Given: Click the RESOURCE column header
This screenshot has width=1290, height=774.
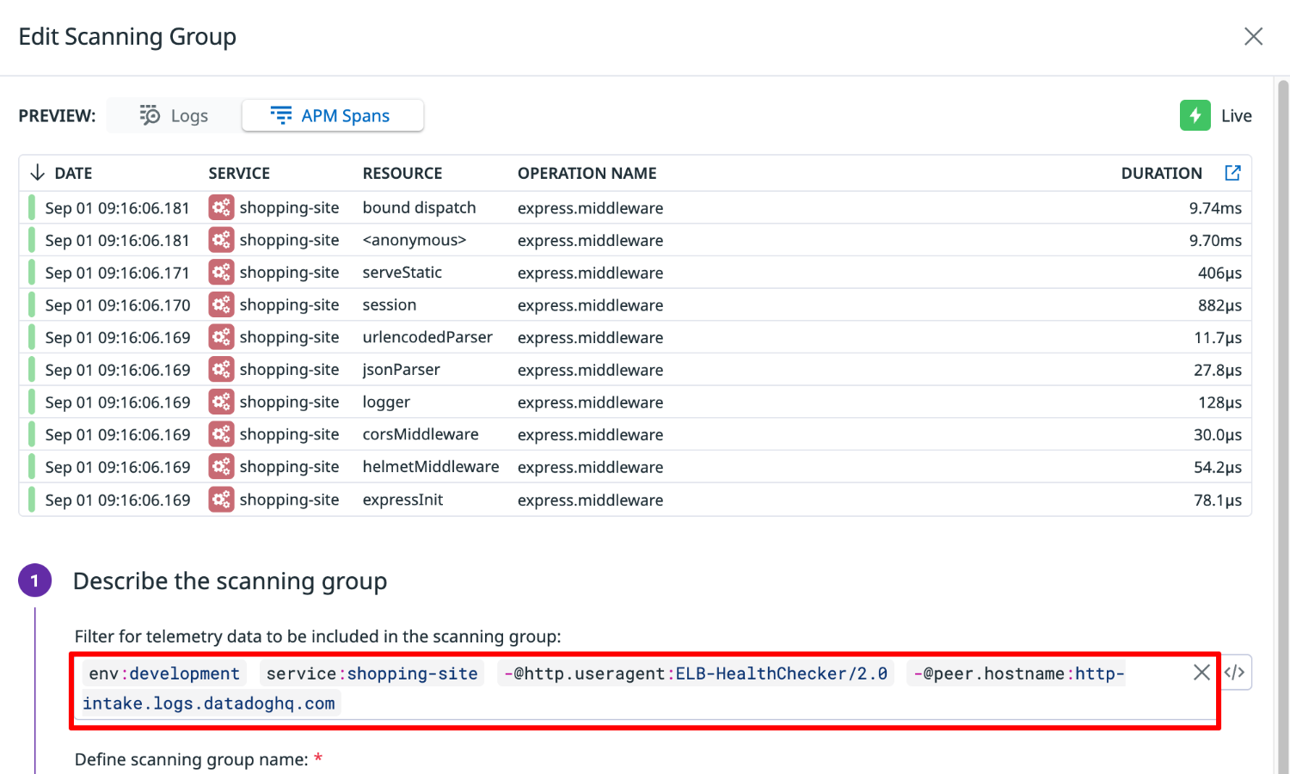Looking at the screenshot, I should pos(402,173).
